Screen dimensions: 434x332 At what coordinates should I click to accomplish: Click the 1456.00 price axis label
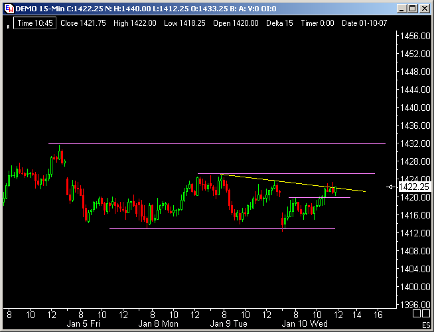pyautogui.click(x=415, y=36)
